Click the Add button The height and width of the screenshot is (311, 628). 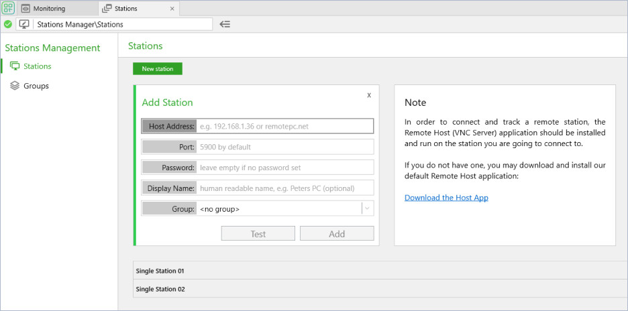[x=337, y=234]
